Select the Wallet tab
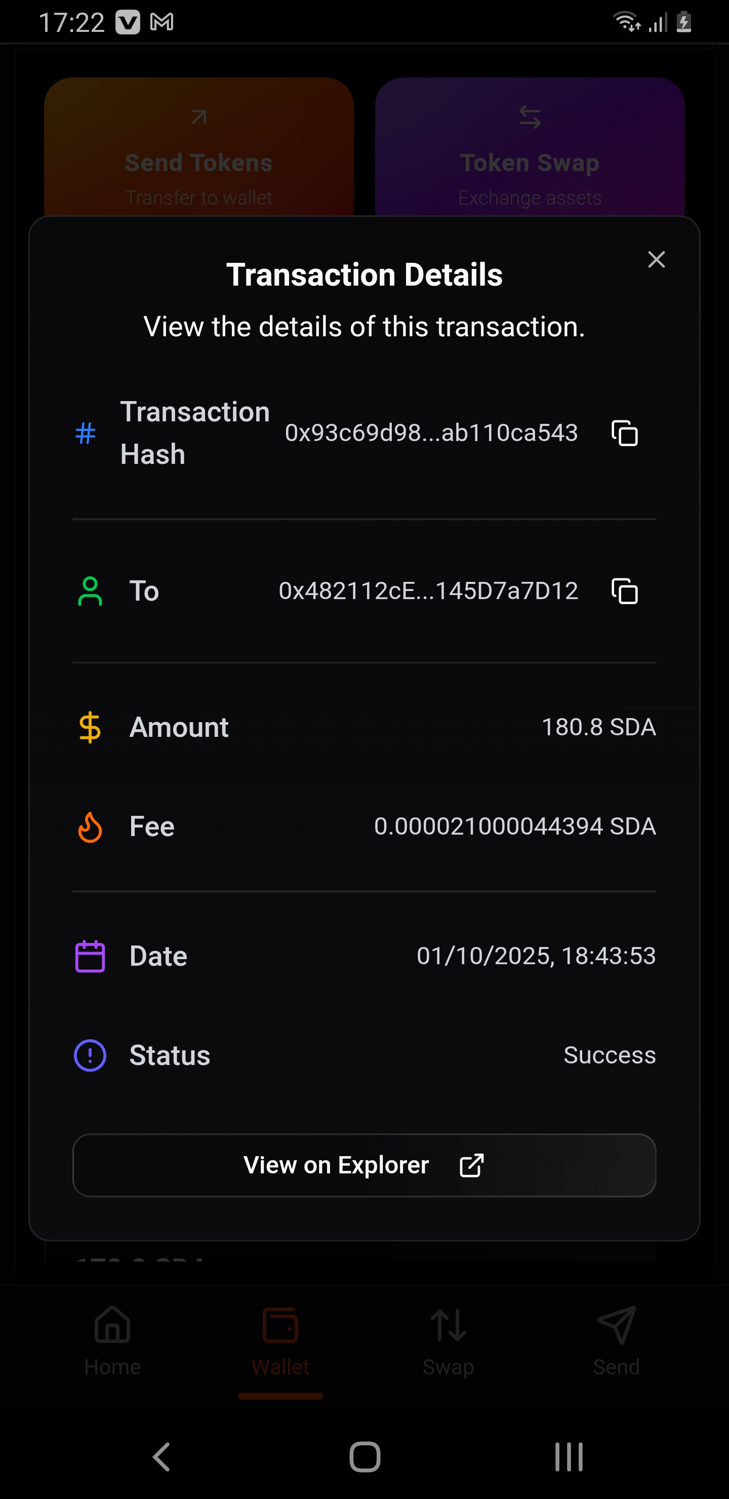729x1499 pixels. pyautogui.click(x=280, y=1338)
